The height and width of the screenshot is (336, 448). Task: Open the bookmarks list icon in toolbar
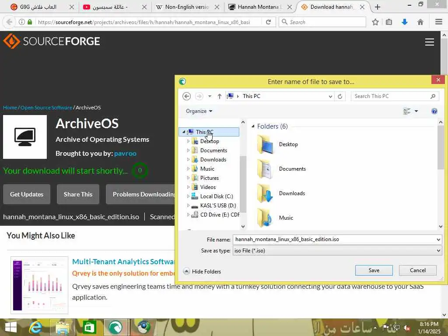389,22
